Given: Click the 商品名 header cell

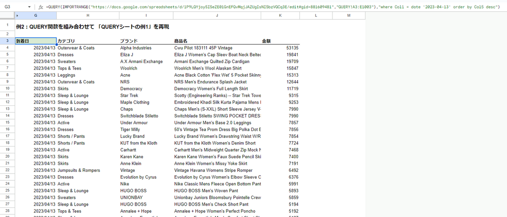Looking at the screenshot, I should click(x=217, y=41).
